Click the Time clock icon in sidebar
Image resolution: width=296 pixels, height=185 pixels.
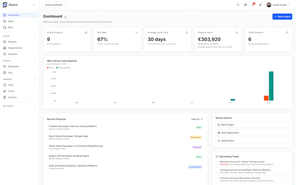5,85
